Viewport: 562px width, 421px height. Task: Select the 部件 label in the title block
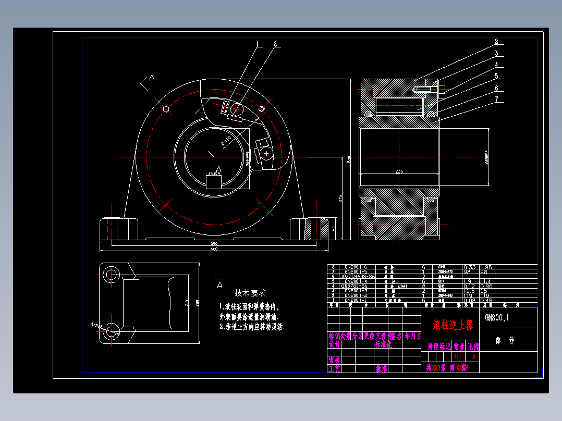pos(505,340)
